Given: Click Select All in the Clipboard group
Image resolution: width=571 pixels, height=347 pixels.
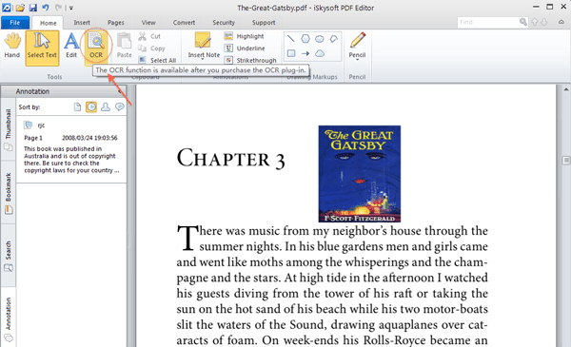Looking at the screenshot, I should click(x=158, y=61).
